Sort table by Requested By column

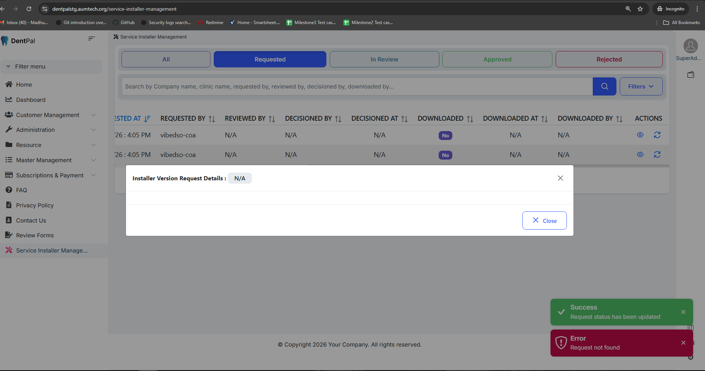click(x=212, y=119)
